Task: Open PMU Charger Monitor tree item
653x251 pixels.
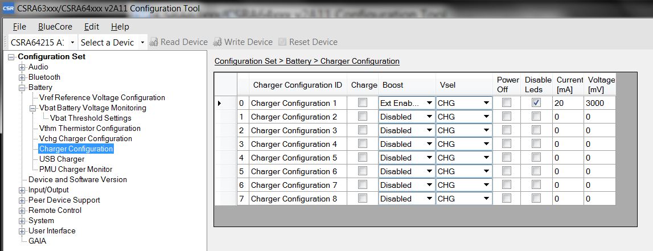Action: [76, 169]
